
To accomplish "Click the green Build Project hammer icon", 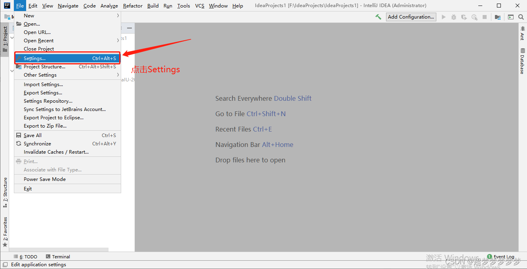I will click(x=379, y=17).
